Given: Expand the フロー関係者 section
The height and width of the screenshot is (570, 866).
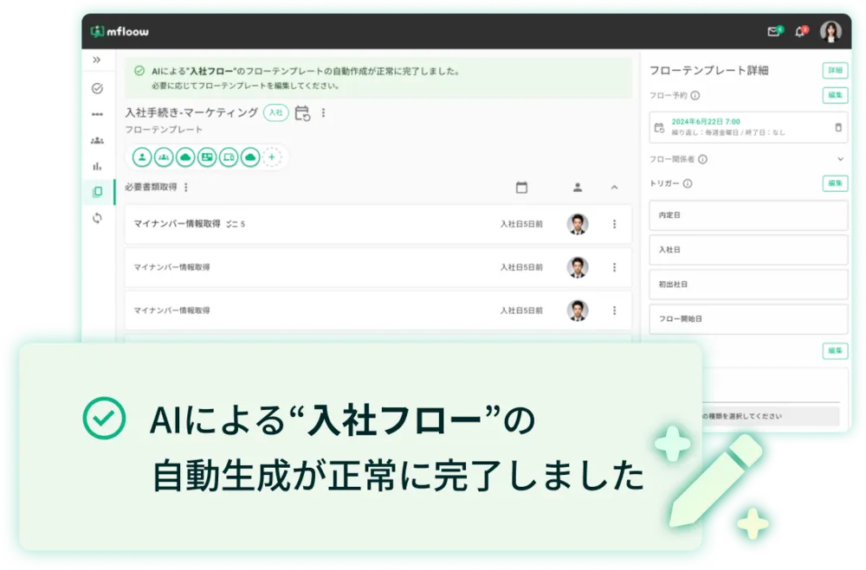Looking at the screenshot, I should (840, 159).
